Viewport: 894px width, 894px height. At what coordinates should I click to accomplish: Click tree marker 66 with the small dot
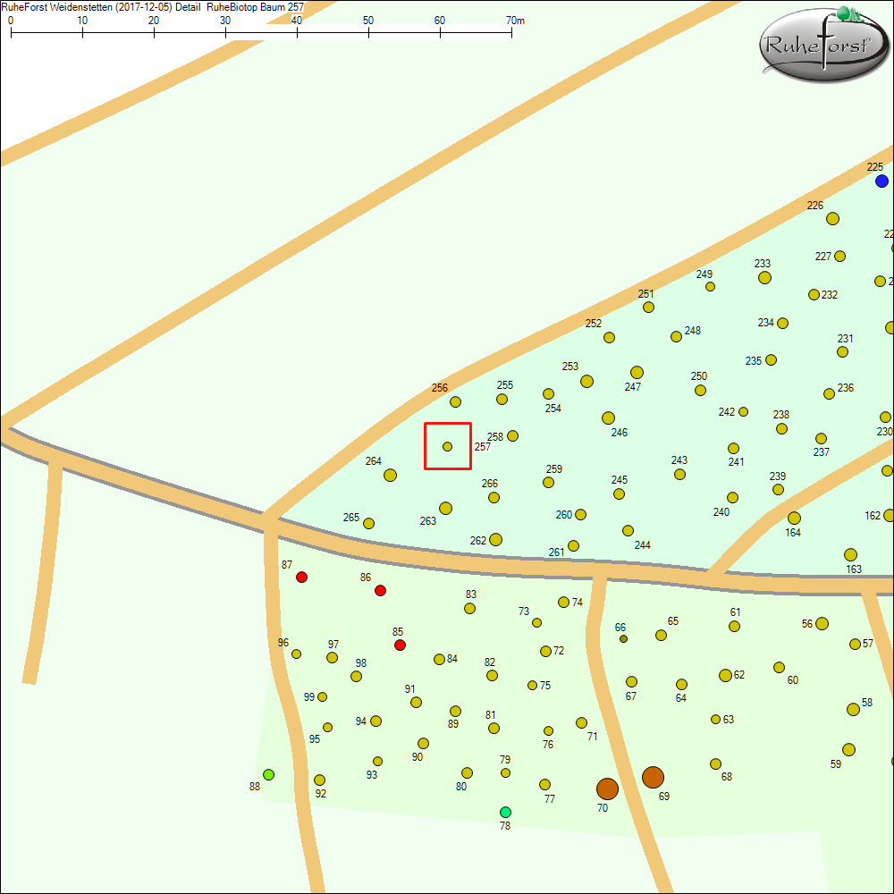click(623, 637)
